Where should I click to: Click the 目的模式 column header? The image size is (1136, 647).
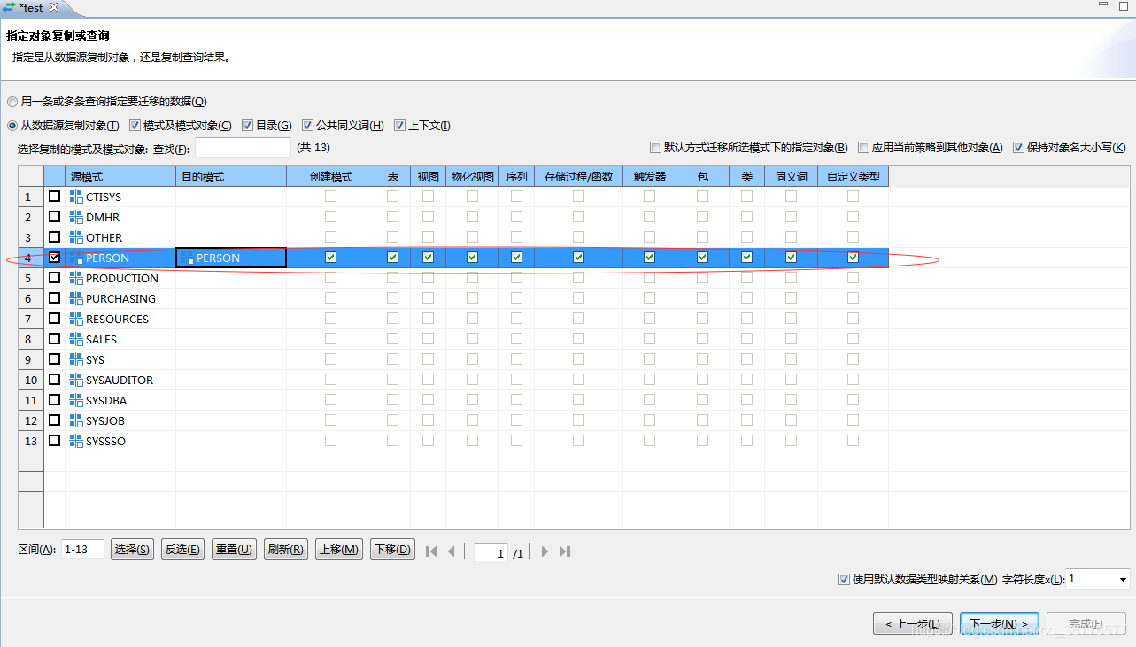click(x=231, y=176)
